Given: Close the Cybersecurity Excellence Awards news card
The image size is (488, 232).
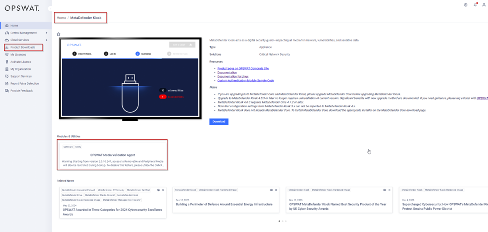Looking at the screenshot, I should pos(163,190).
